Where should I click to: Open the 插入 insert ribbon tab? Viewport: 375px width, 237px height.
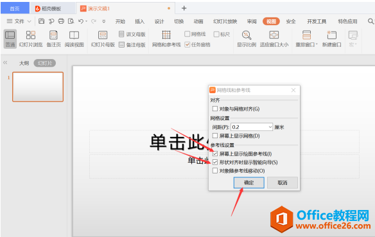140,22
